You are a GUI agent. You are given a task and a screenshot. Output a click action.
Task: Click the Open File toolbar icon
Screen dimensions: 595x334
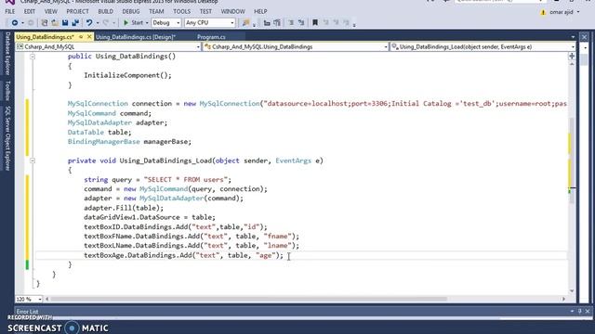[x=55, y=22]
